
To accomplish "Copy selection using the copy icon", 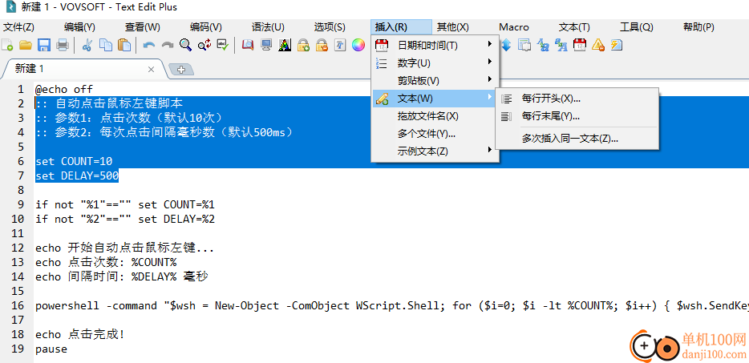I will pos(106,46).
